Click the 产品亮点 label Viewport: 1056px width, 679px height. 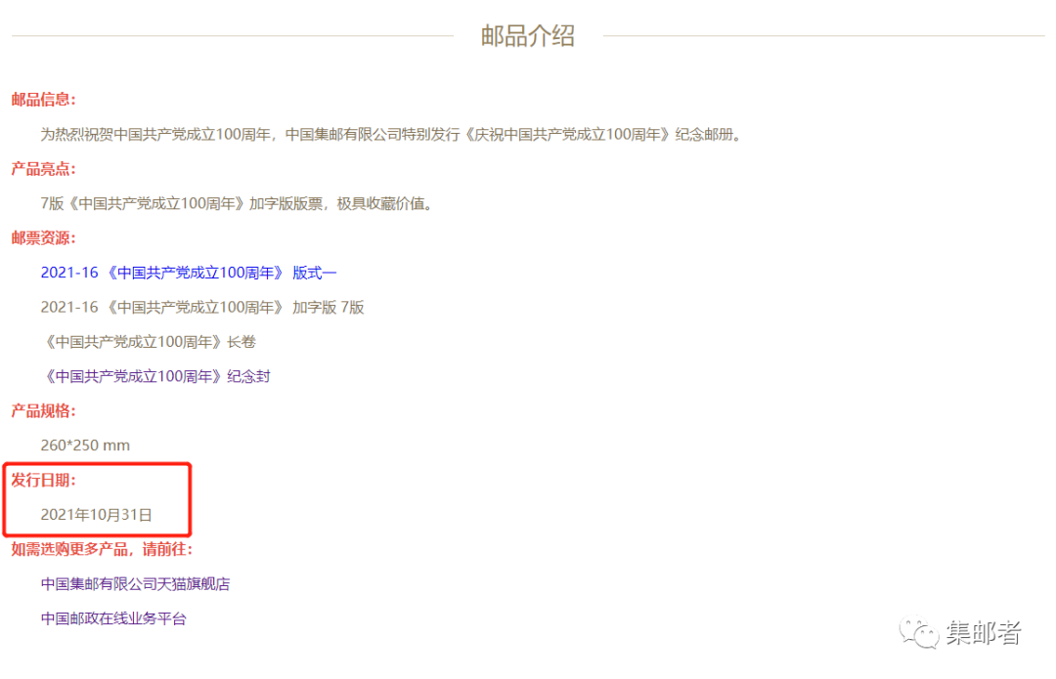[x=44, y=169]
